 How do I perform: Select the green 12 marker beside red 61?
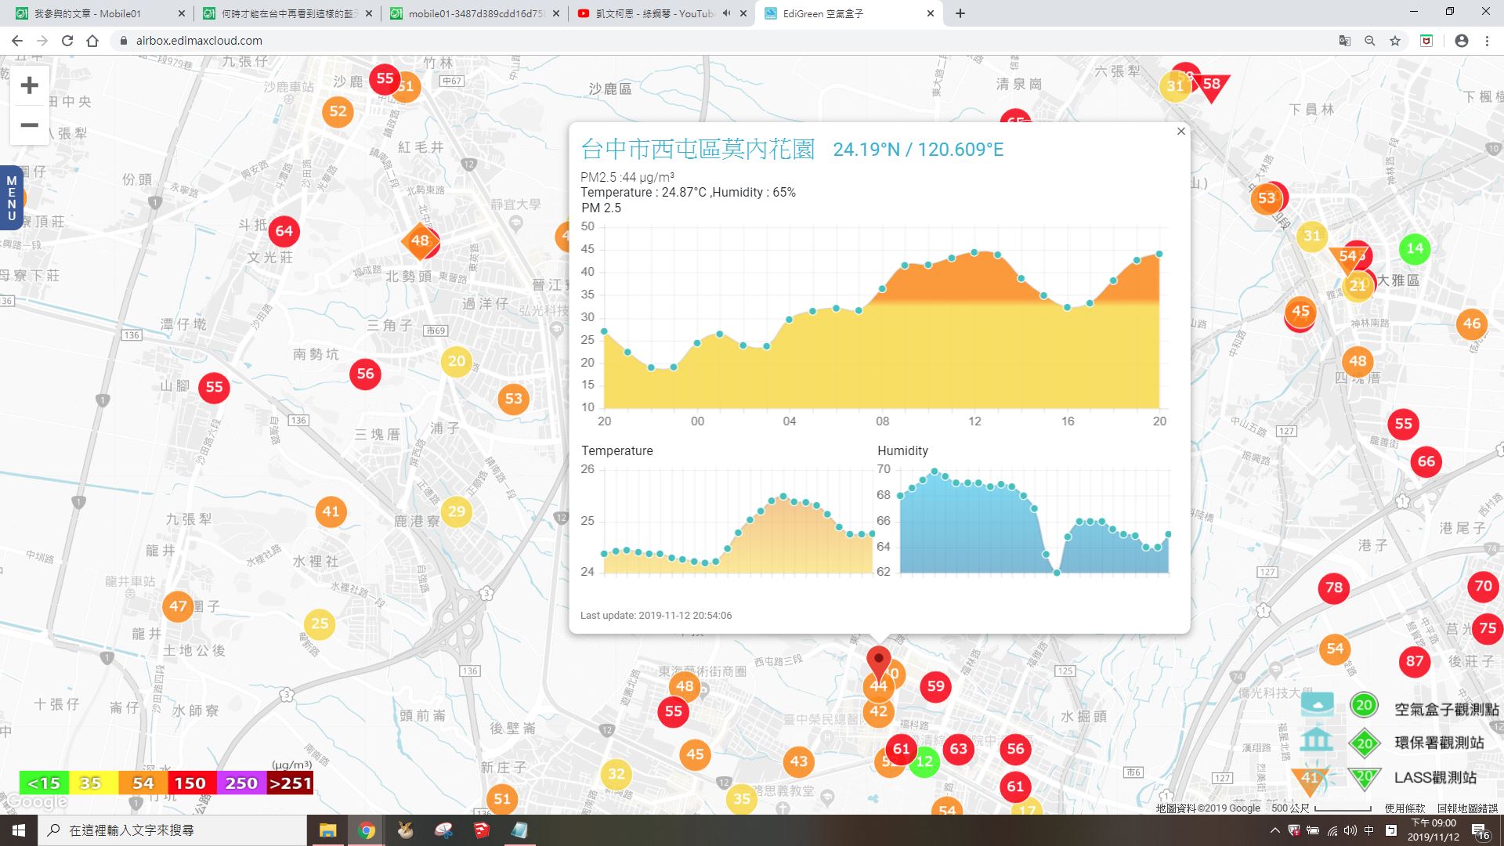click(x=925, y=762)
